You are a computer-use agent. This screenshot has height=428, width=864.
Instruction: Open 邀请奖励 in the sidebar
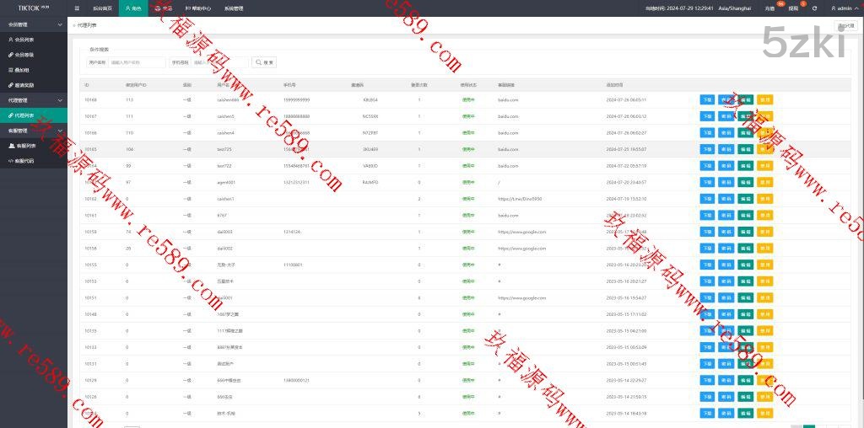[24, 85]
